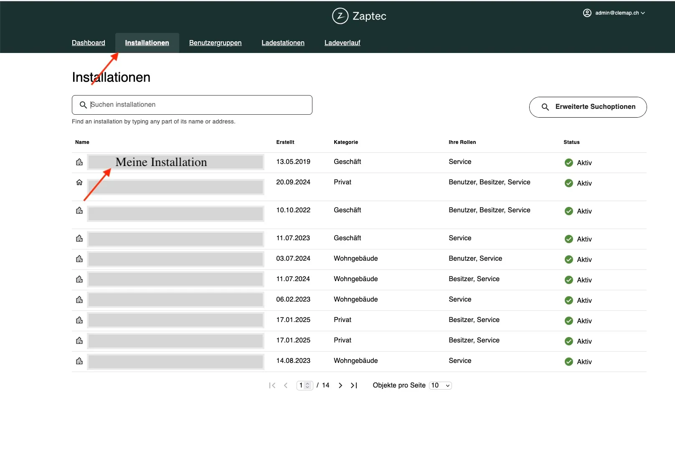Click building icon of the 03.07.2024 row
This screenshot has width=675, height=463.
click(x=79, y=259)
